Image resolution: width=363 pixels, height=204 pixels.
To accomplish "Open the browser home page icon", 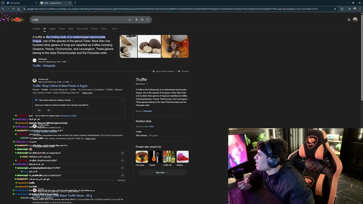I will pyautogui.click(x=18, y=9).
